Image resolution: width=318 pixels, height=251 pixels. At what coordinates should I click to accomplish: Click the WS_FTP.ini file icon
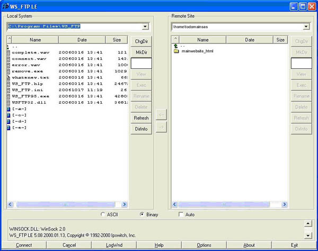[8, 90]
